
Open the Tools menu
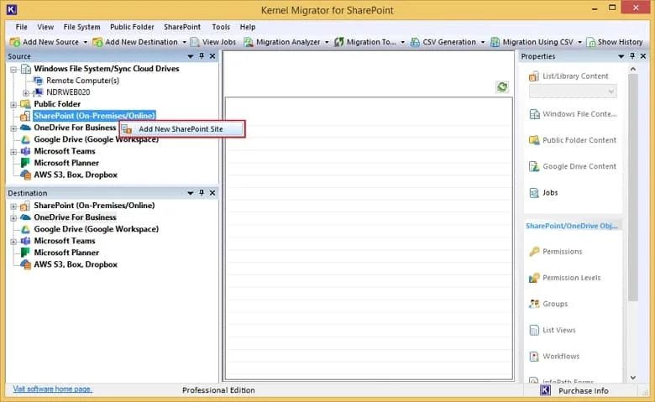(x=221, y=27)
